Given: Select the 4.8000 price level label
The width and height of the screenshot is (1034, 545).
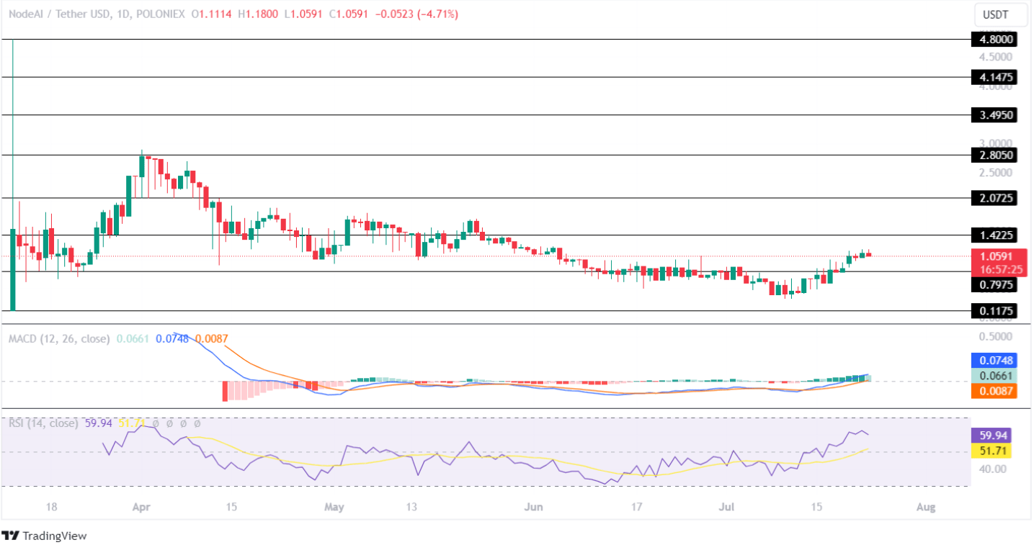Looking at the screenshot, I should (x=994, y=40).
